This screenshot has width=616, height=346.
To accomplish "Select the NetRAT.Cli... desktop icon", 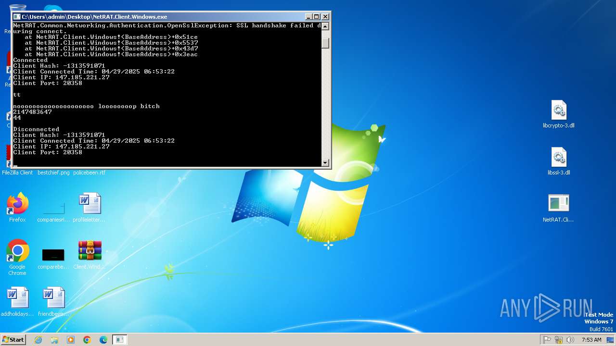I will (x=558, y=209).
